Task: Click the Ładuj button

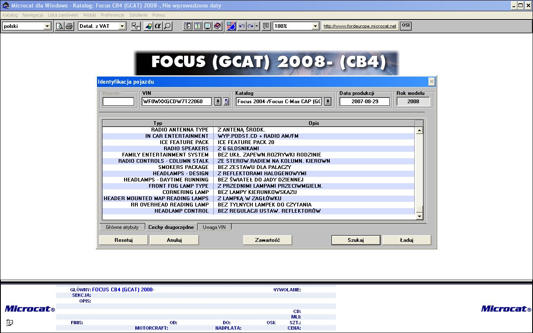Action: click(x=407, y=240)
